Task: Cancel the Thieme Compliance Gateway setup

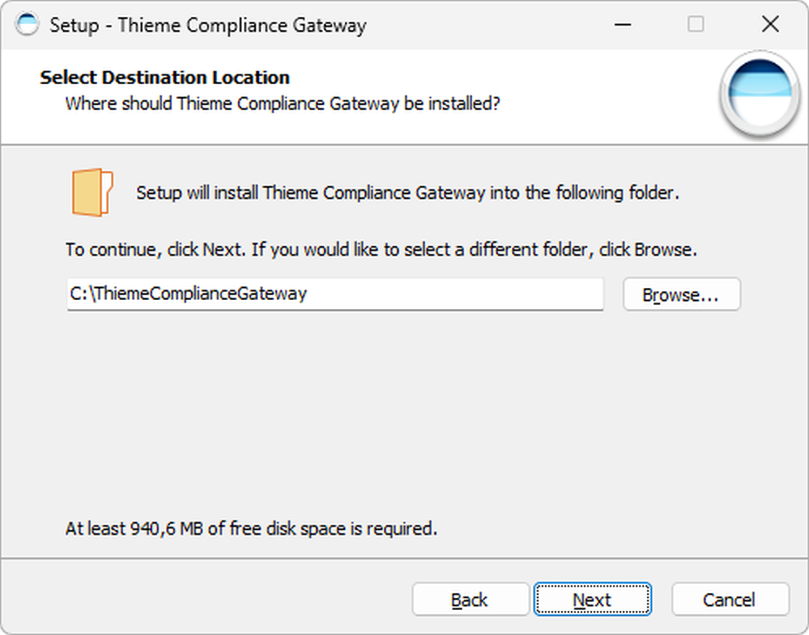Action: 730,599
